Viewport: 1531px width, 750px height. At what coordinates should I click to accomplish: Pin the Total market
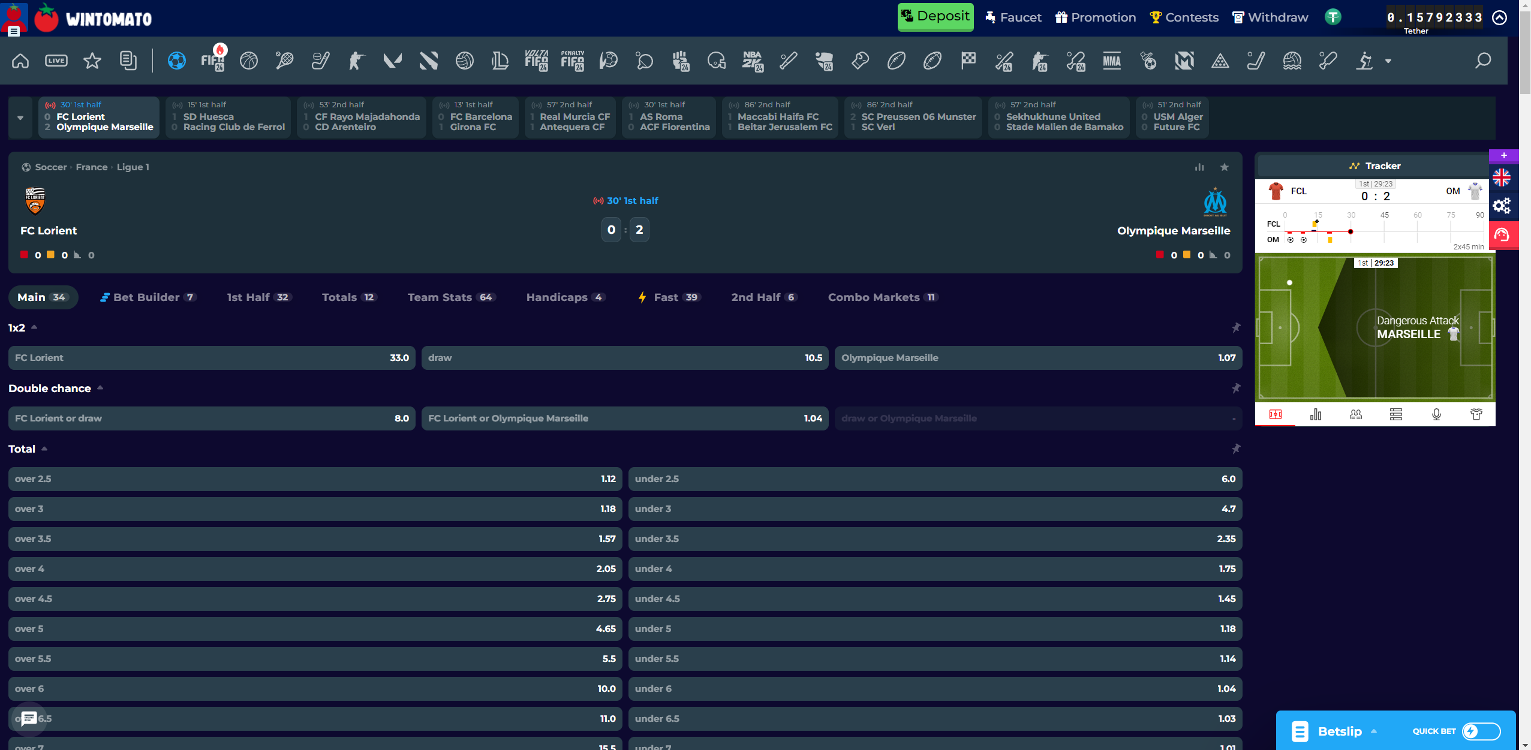1236,449
